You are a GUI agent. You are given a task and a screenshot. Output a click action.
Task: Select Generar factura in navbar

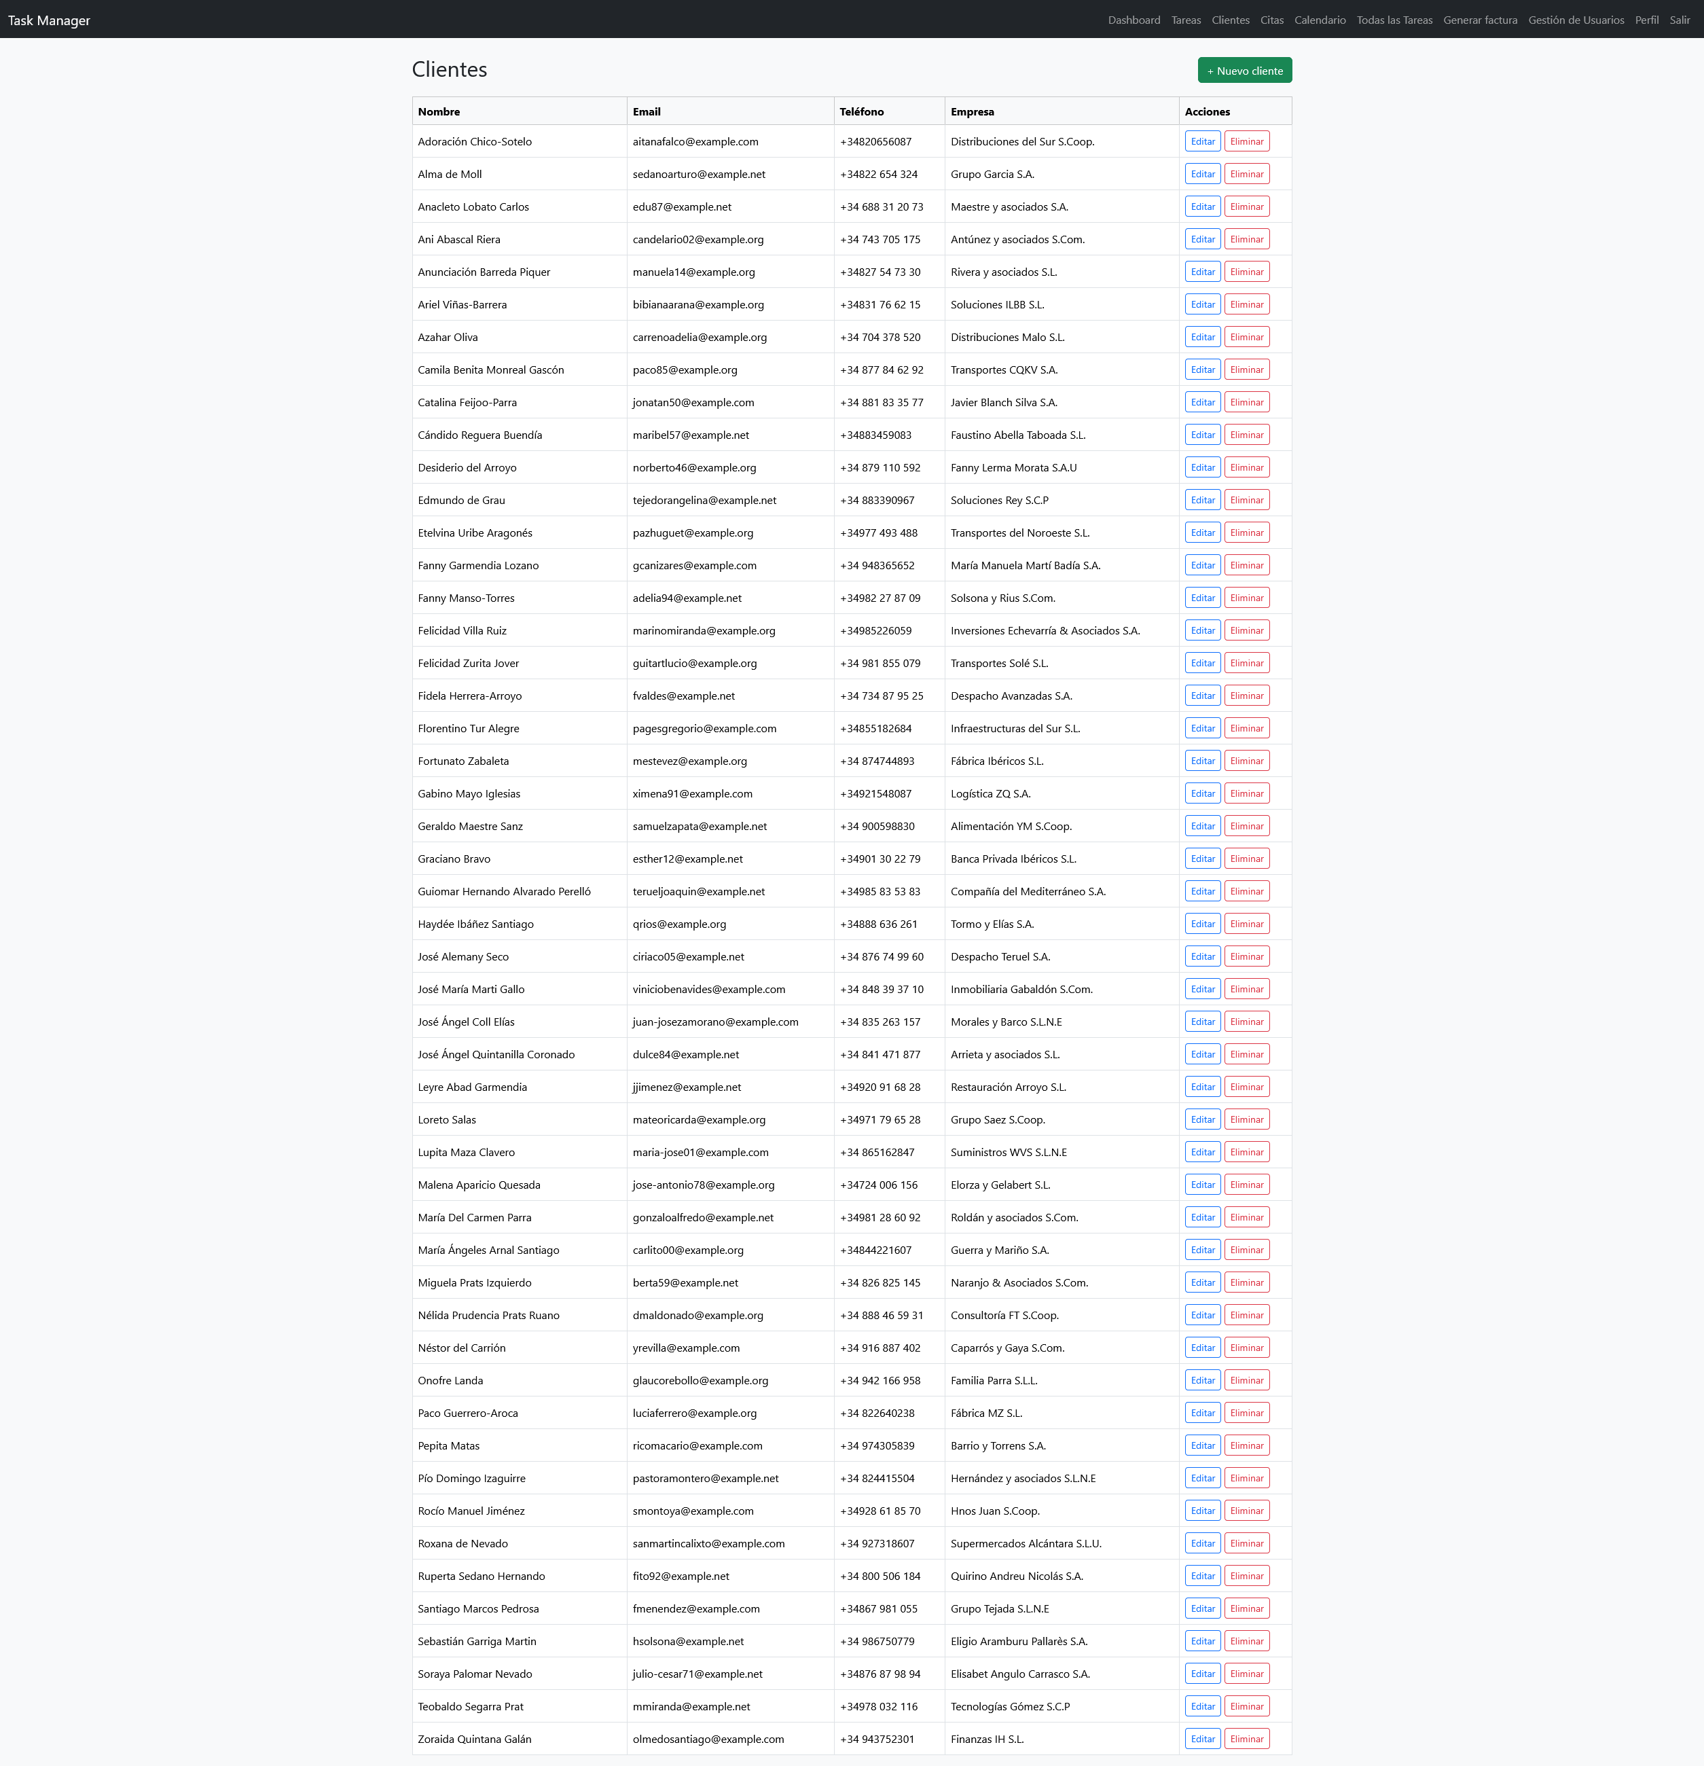1480,20
